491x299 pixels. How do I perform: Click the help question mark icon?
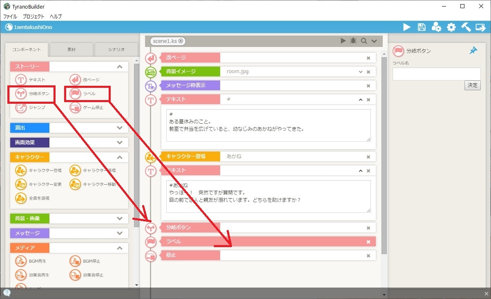click(7, 292)
